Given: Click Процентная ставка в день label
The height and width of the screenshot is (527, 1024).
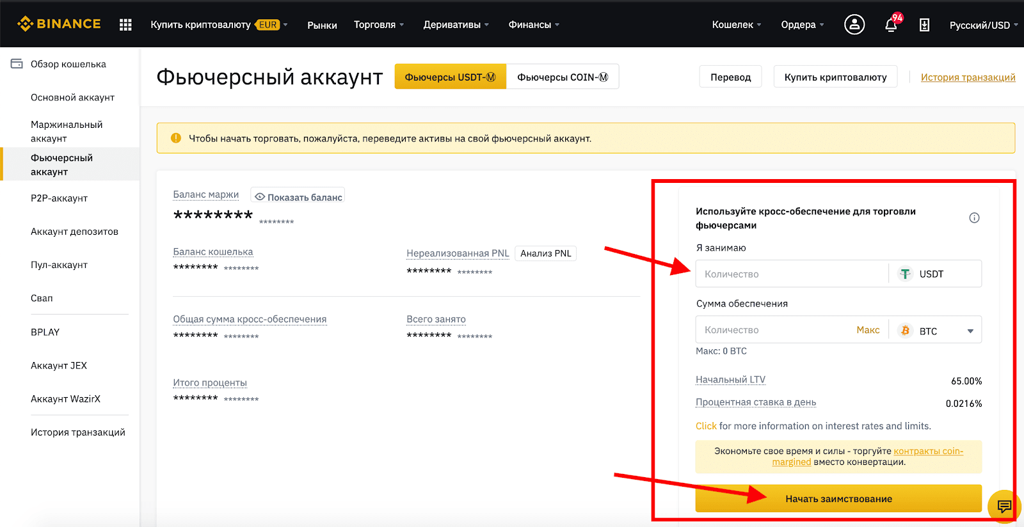Looking at the screenshot, I should (756, 402).
